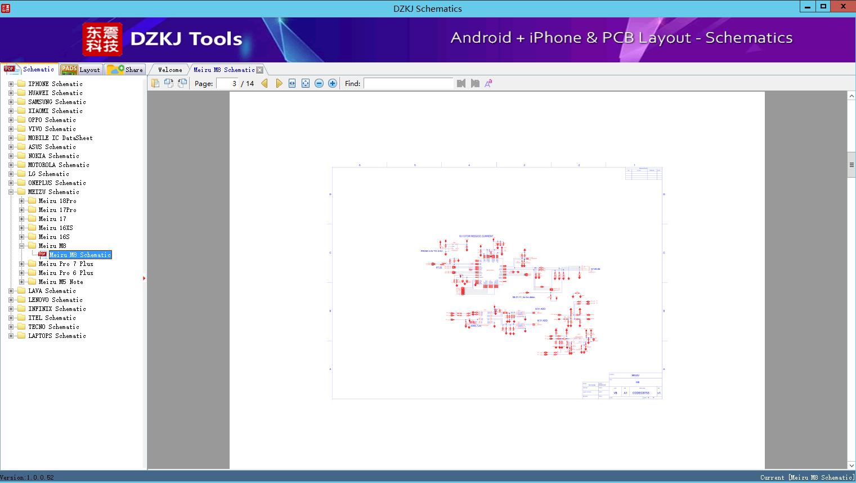Collapse the MEIZU Schematic tree node
This screenshot has width=856, height=483.
coord(11,192)
